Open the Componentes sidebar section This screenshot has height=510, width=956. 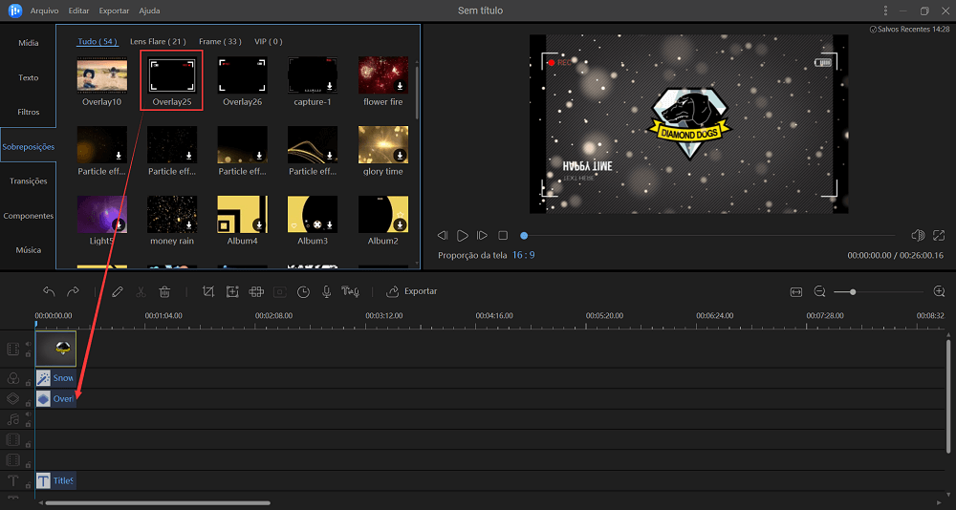[x=28, y=216]
